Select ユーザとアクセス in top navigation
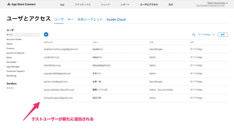The width and height of the screenshot is (234, 129). [x=149, y=5]
